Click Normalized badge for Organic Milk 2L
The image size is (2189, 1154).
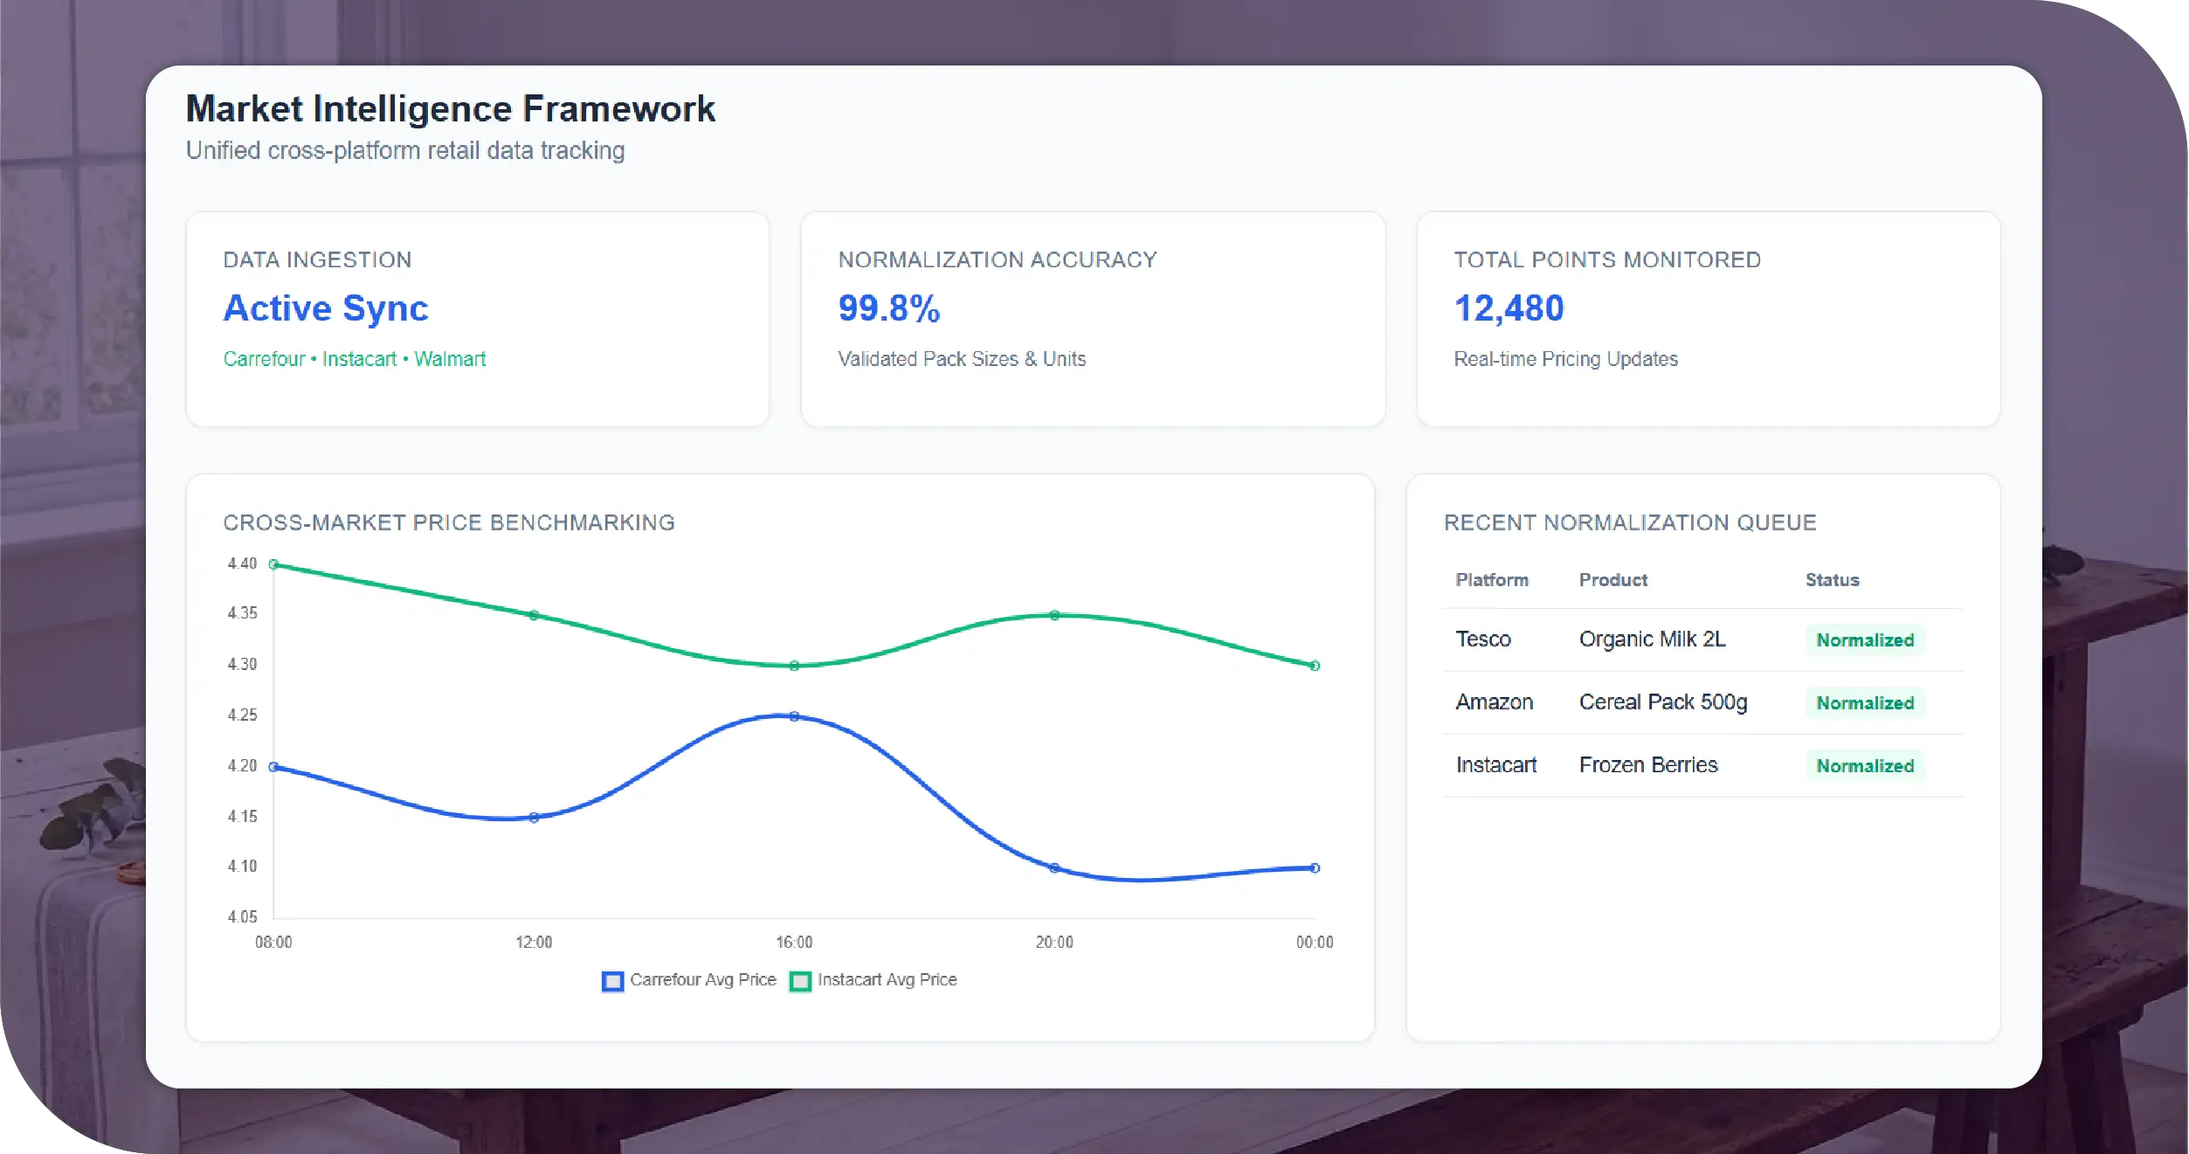click(x=1865, y=640)
